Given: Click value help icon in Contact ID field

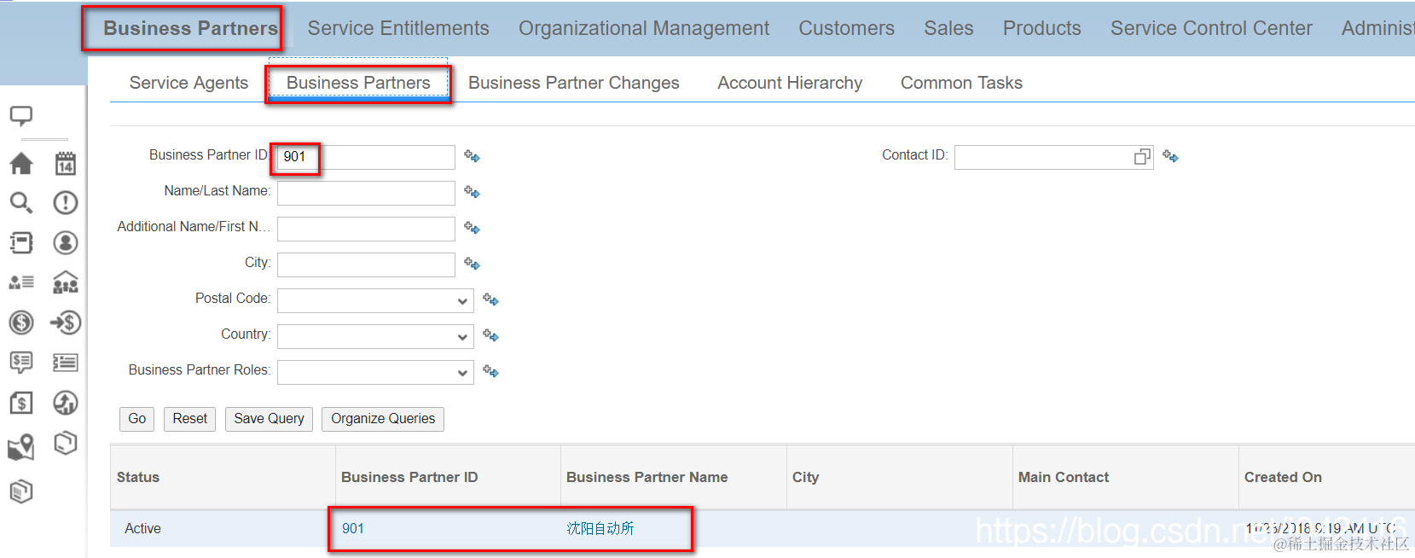Looking at the screenshot, I should (1142, 157).
